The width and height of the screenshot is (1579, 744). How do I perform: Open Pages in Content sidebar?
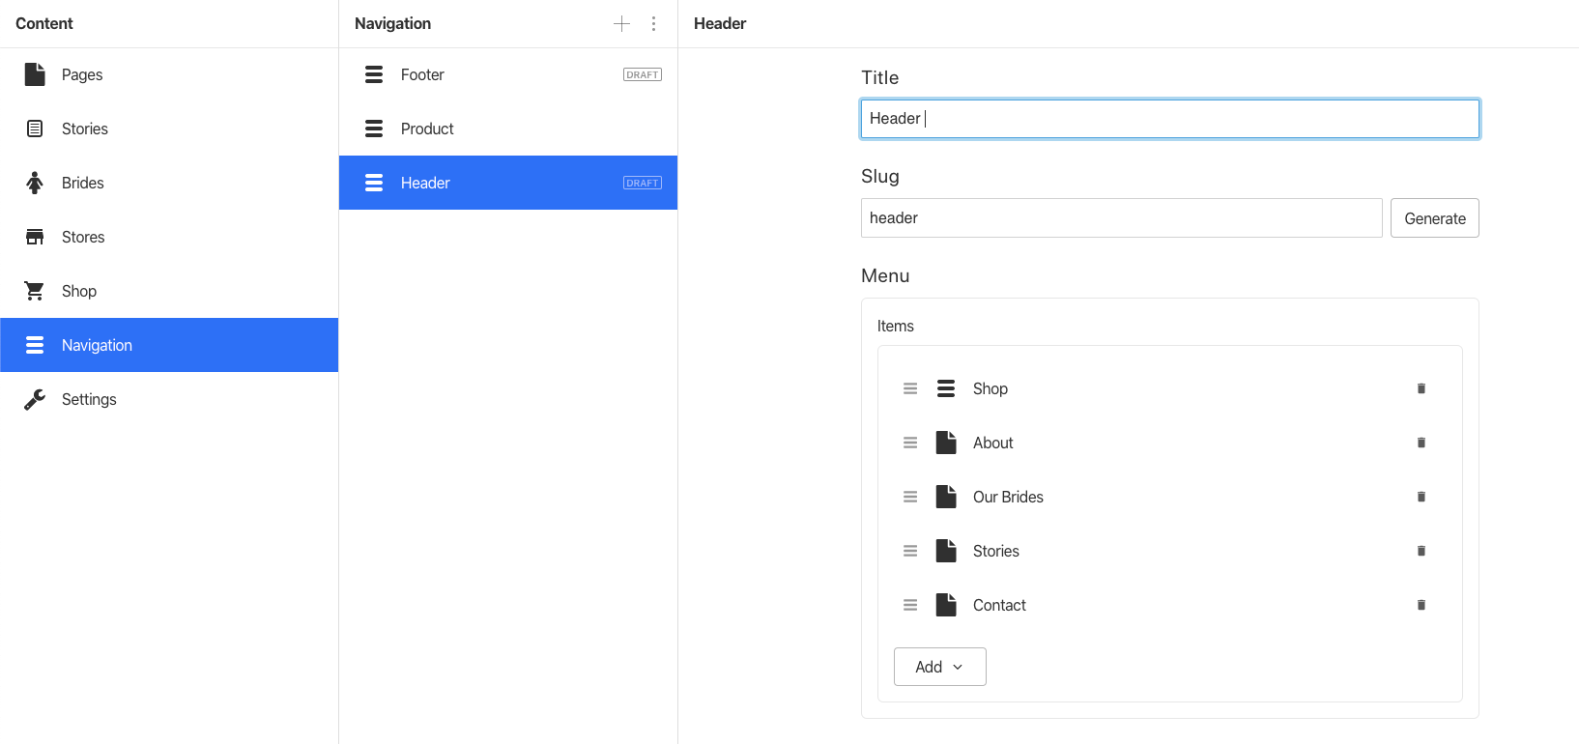pyautogui.click(x=82, y=74)
